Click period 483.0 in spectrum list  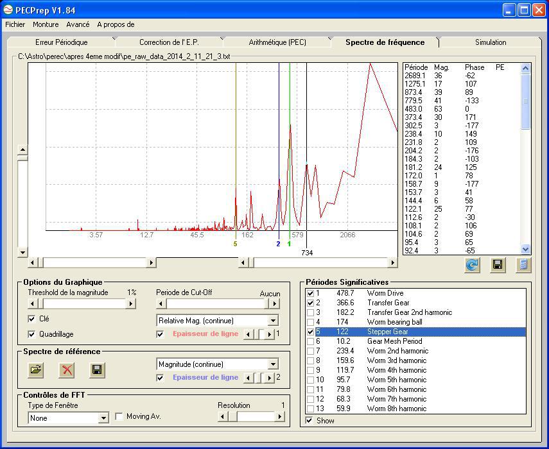pyautogui.click(x=414, y=109)
